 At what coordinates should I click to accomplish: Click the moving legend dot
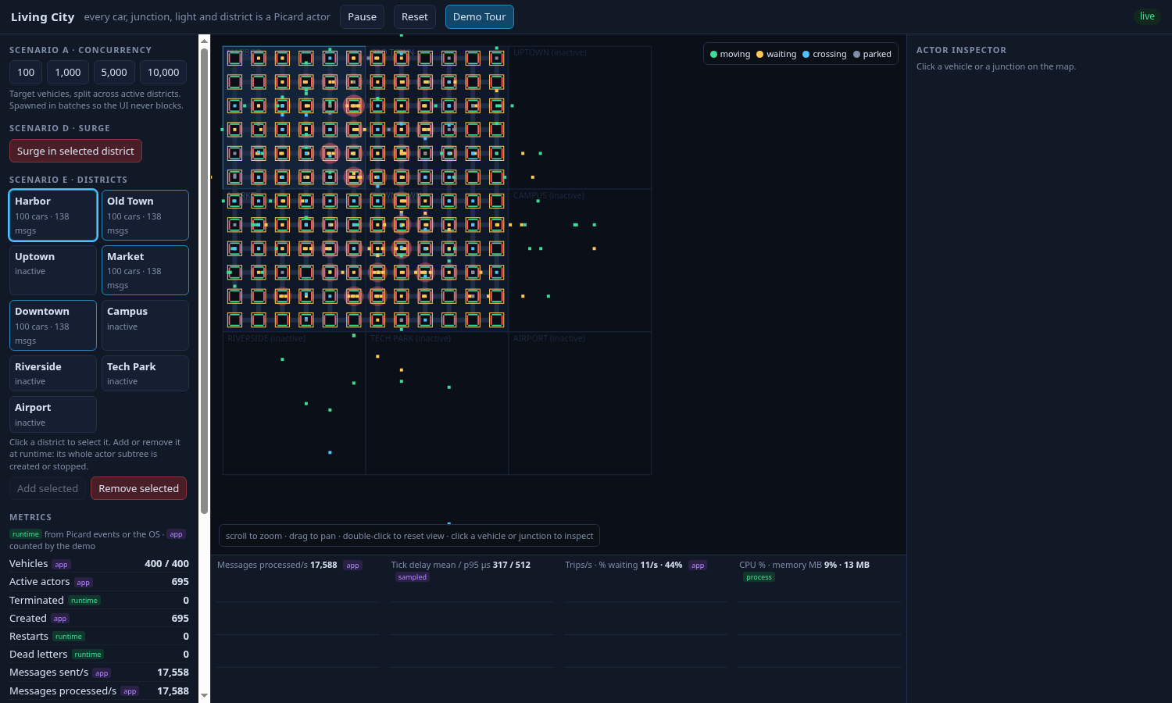(x=713, y=54)
